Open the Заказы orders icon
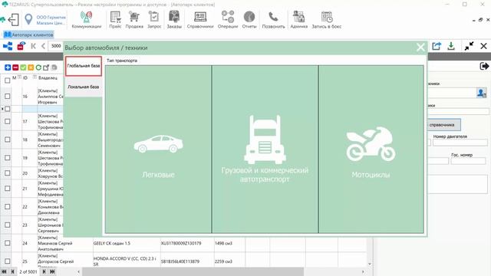 (174, 20)
